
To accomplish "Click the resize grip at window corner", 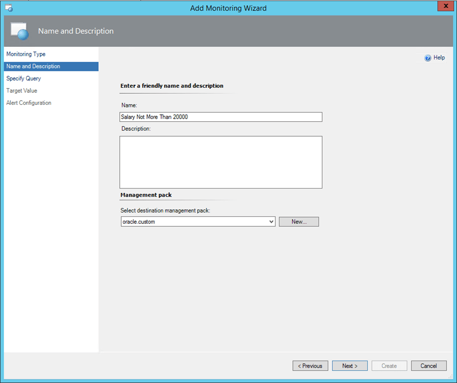I will (451, 377).
